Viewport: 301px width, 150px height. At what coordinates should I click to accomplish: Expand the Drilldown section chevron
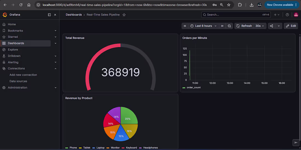point(56,56)
